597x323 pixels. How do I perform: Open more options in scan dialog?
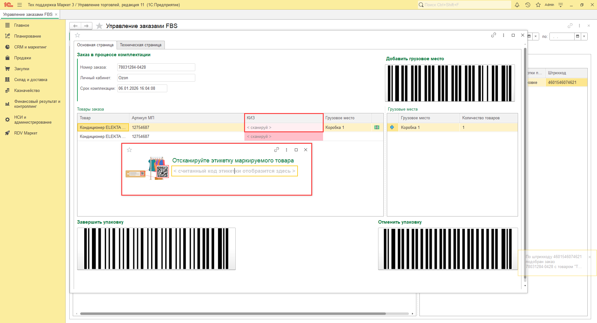point(286,150)
